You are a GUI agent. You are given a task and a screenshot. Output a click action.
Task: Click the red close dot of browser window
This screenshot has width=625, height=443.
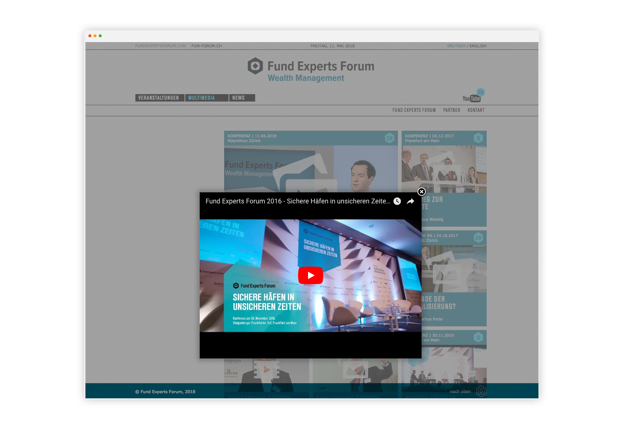pos(90,36)
